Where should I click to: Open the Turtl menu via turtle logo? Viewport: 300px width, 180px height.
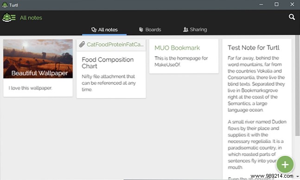(x=9, y=18)
